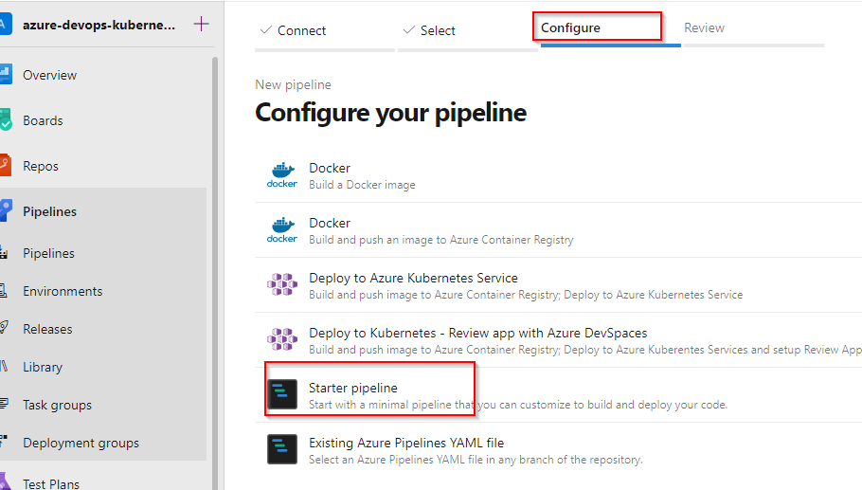862x490 pixels.
Task: Click the plus icon beside project name
Action: 201,25
